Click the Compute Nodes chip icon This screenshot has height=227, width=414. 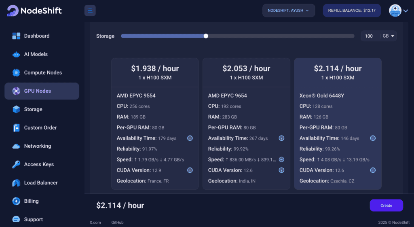point(16,73)
